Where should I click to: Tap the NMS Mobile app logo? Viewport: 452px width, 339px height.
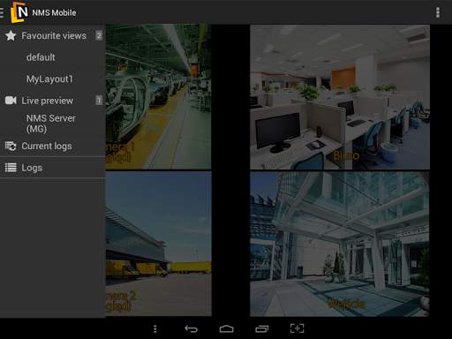click(19, 12)
